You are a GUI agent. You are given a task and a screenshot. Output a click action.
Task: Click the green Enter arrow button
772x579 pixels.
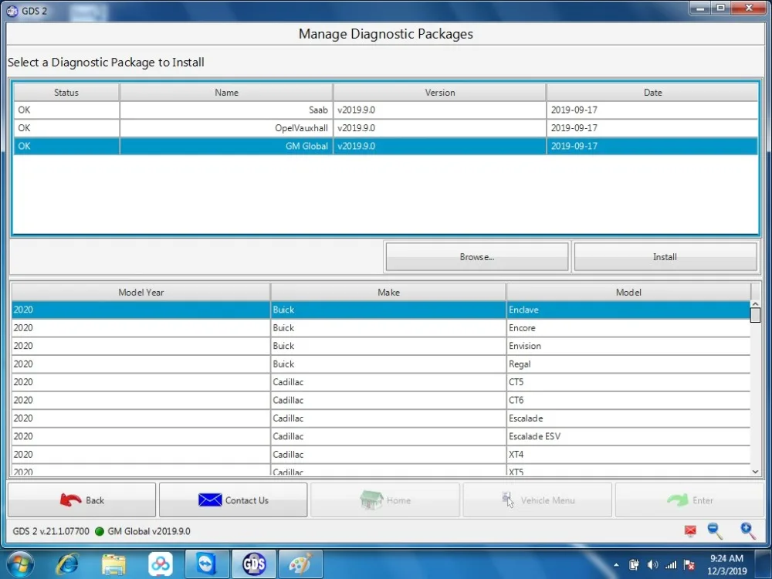coord(689,500)
